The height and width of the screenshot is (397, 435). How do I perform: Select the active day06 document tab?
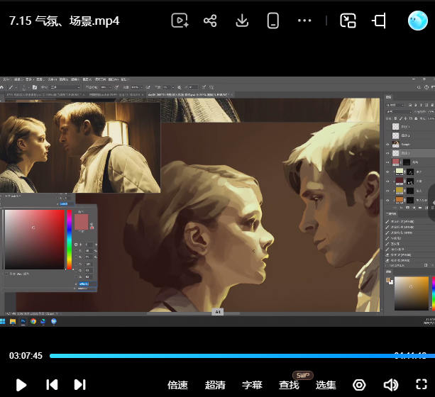click(189, 95)
